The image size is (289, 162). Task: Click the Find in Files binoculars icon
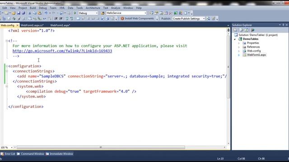[103, 13]
